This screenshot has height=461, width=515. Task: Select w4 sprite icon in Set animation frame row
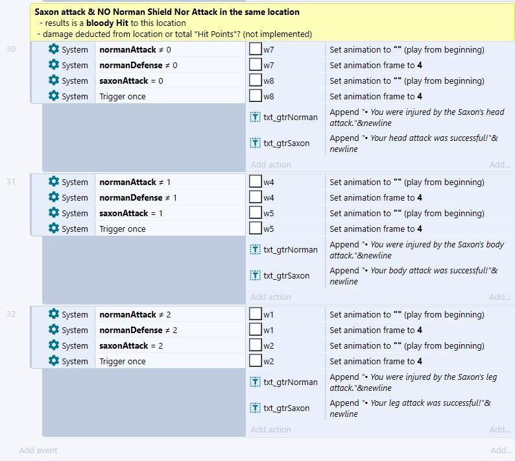click(255, 197)
